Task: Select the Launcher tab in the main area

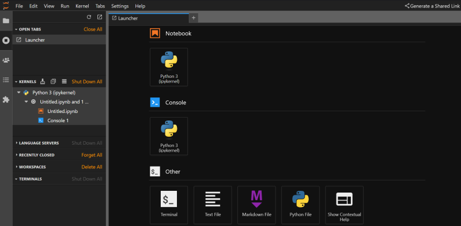Action: point(149,18)
